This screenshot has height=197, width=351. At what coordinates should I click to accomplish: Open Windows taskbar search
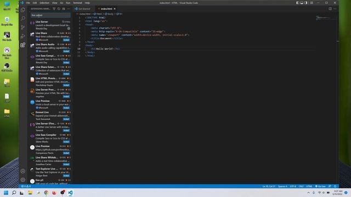(x=14, y=193)
